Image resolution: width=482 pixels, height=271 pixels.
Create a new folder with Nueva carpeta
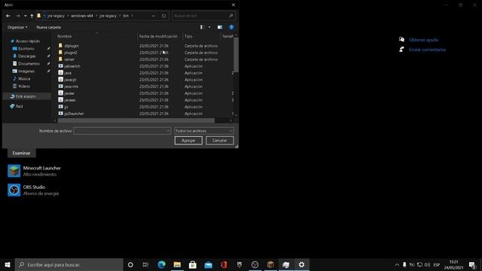48,27
